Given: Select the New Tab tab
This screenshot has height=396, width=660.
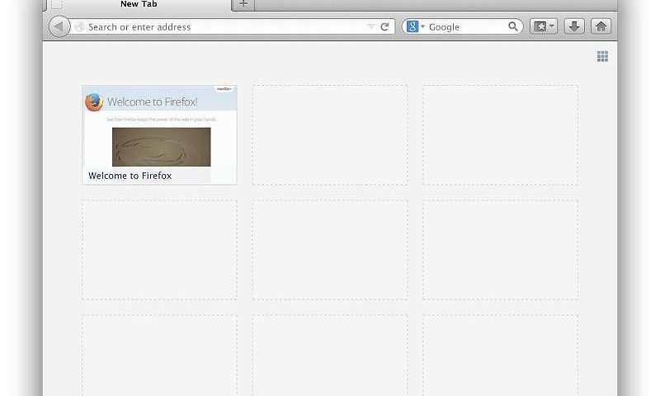Looking at the screenshot, I should 139,5.
